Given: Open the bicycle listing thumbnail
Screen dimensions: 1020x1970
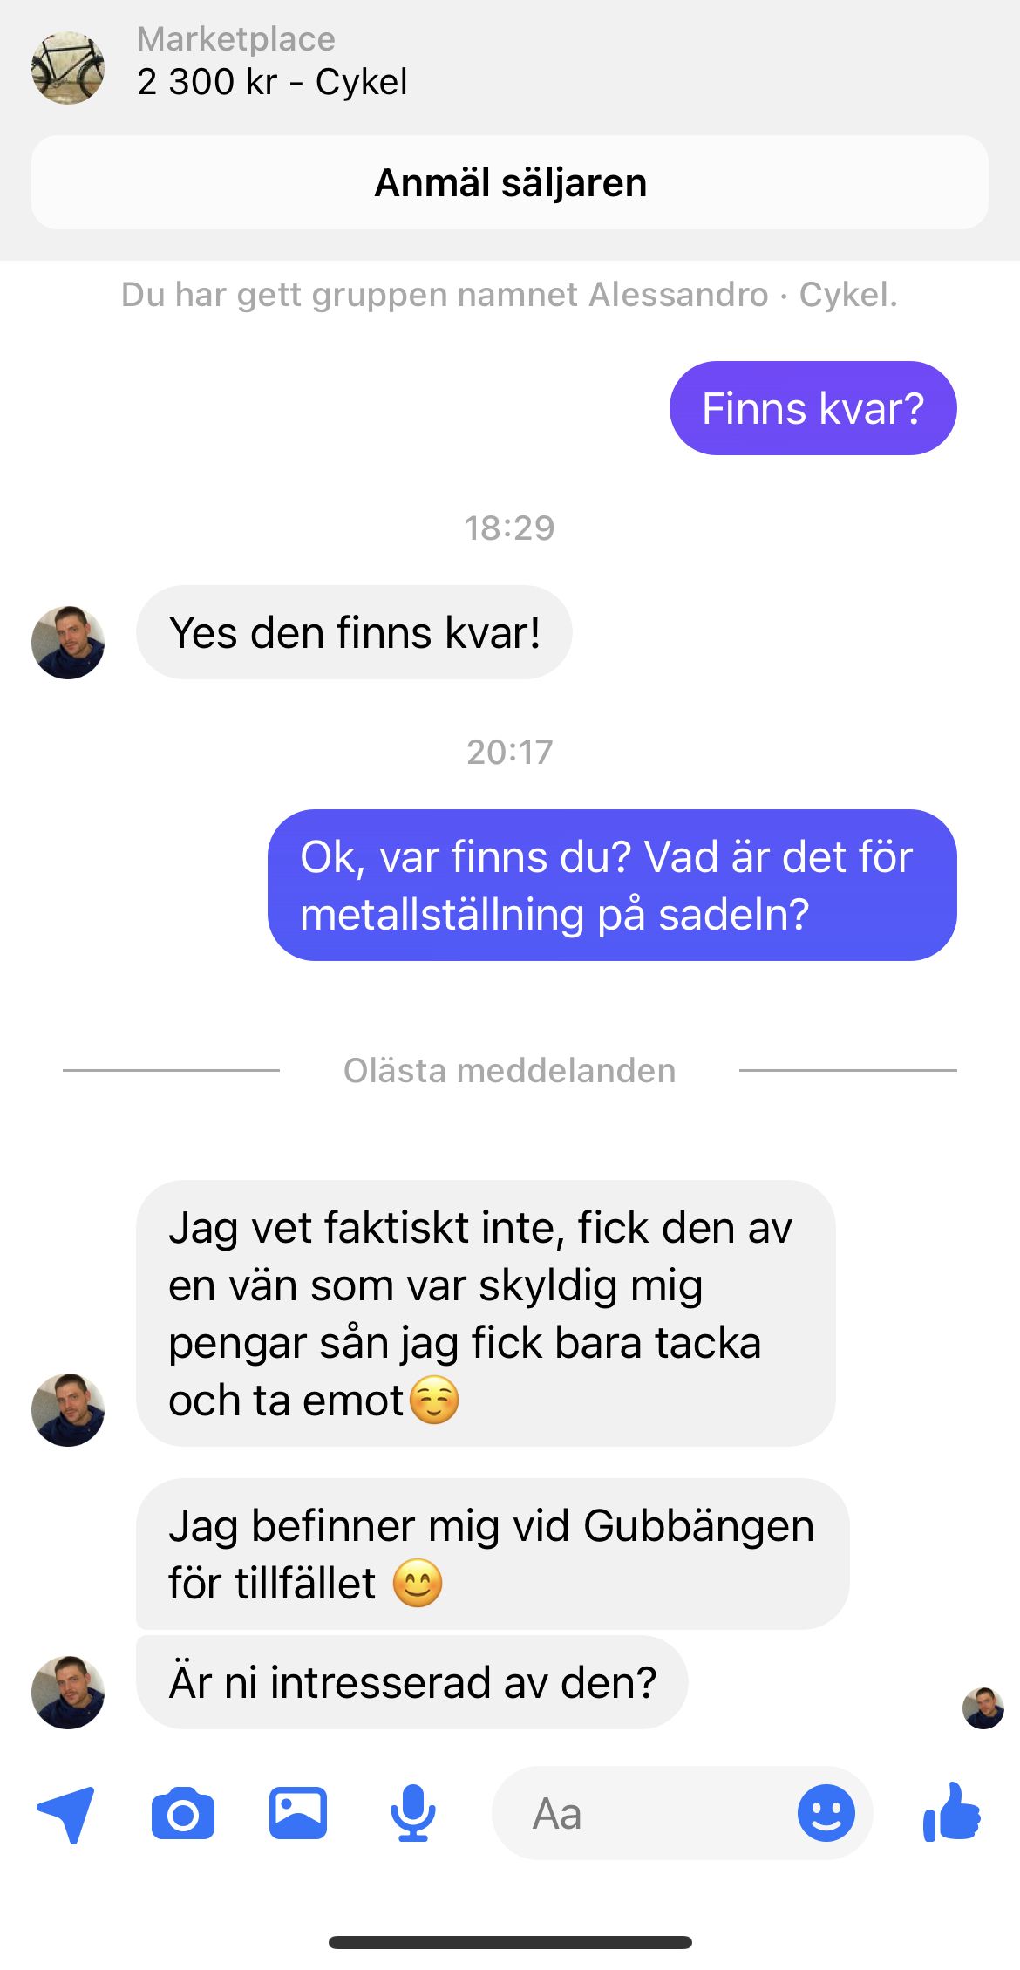Looking at the screenshot, I should click(68, 68).
